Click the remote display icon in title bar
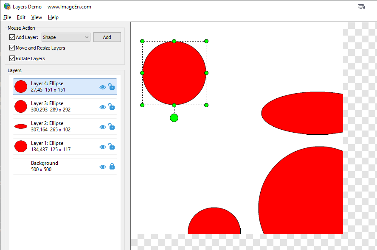The height and width of the screenshot is (250, 377). (361, 7)
